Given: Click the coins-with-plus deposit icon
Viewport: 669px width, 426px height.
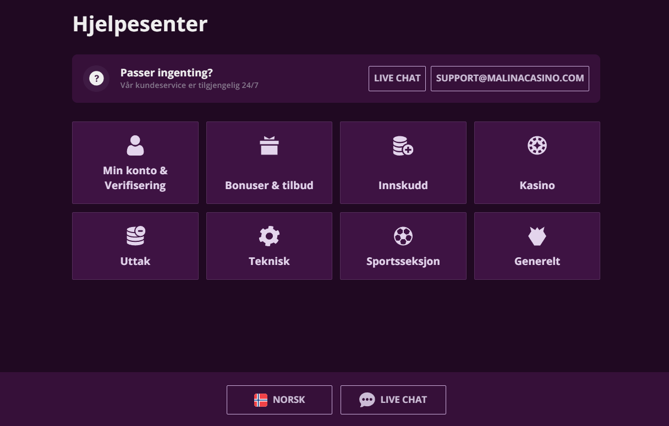Looking at the screenshot, I should pos(403,146).
